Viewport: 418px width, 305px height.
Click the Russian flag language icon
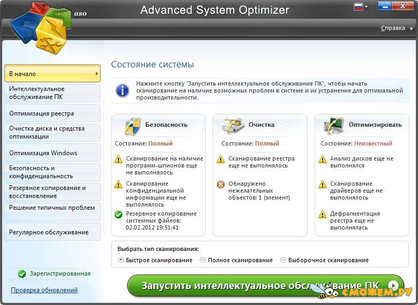coord(359,6)
